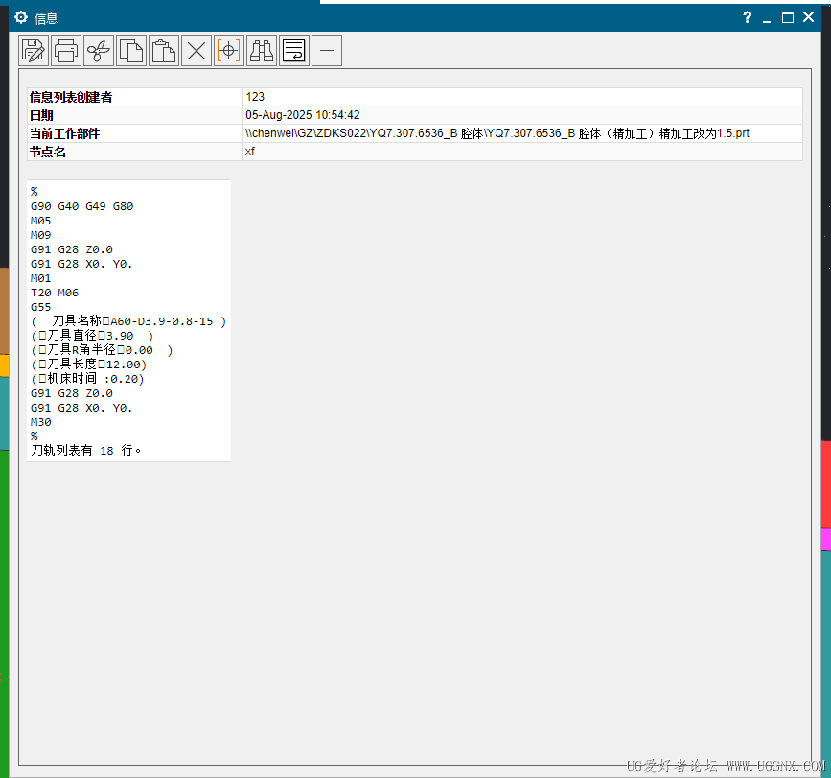Click the Print icon

tap(66, 51)
